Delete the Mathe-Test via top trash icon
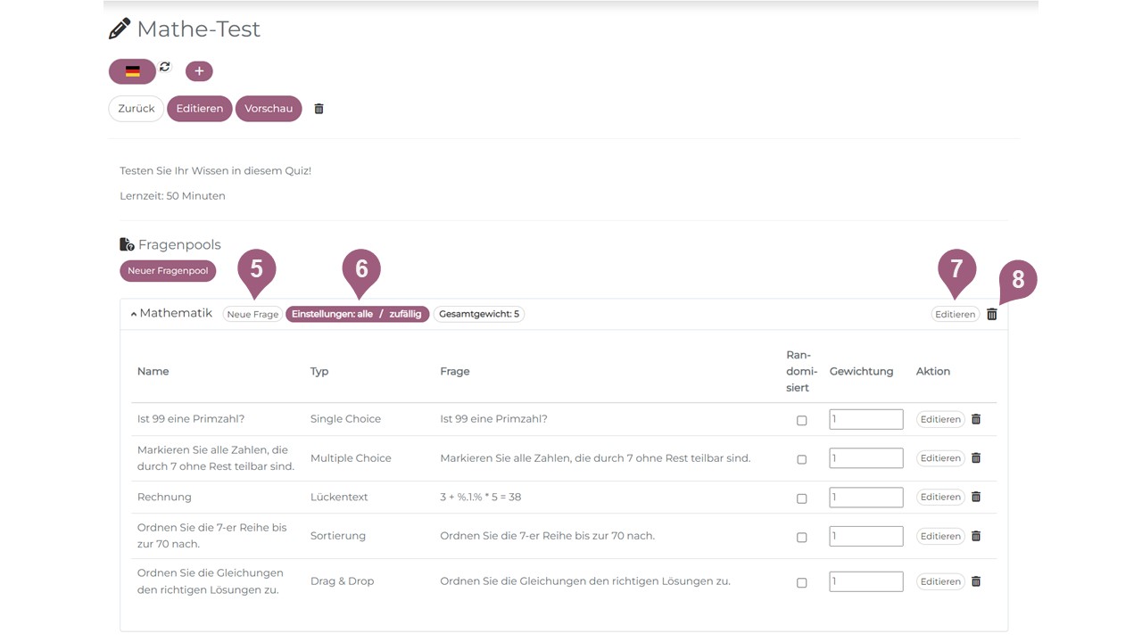This screenshot has height=642, width=1142. (x=319, y=109)
